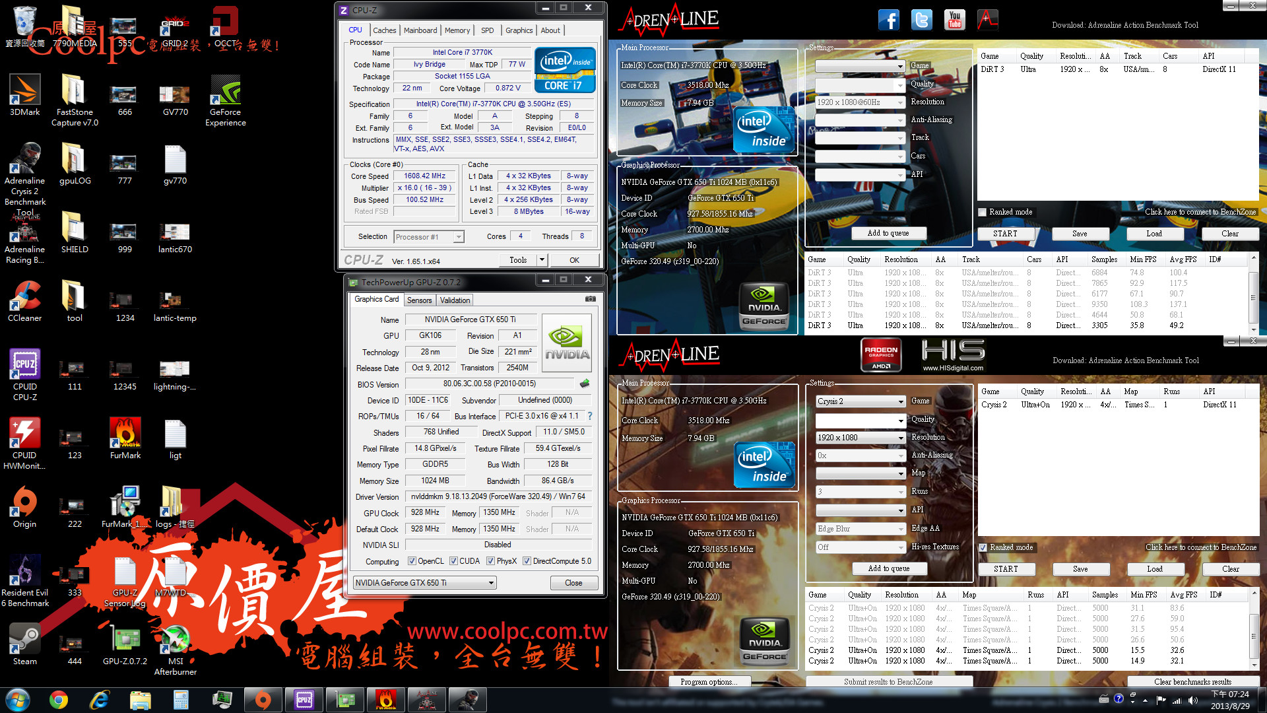The image size is (1267, 713).
Task: Click the Twitter icon in Adrenaline header
Action: [921, 20]
